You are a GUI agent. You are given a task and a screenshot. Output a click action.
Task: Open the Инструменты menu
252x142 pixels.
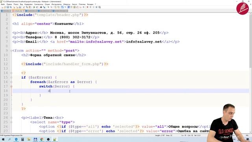point(57,4)
